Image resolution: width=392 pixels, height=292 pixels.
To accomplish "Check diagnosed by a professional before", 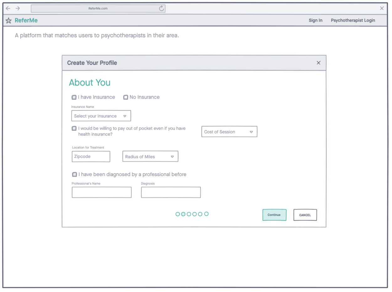I will 74,175.
